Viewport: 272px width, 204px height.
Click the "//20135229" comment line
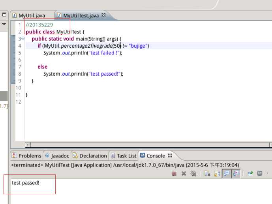pos(39,25)
